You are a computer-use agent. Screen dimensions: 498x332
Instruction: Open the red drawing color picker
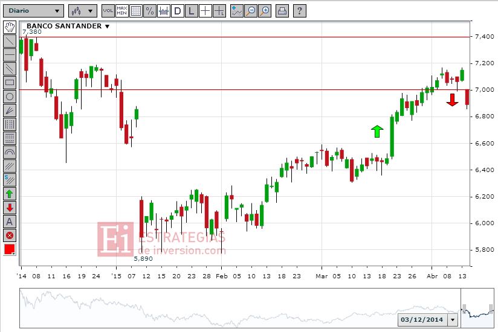10,249
